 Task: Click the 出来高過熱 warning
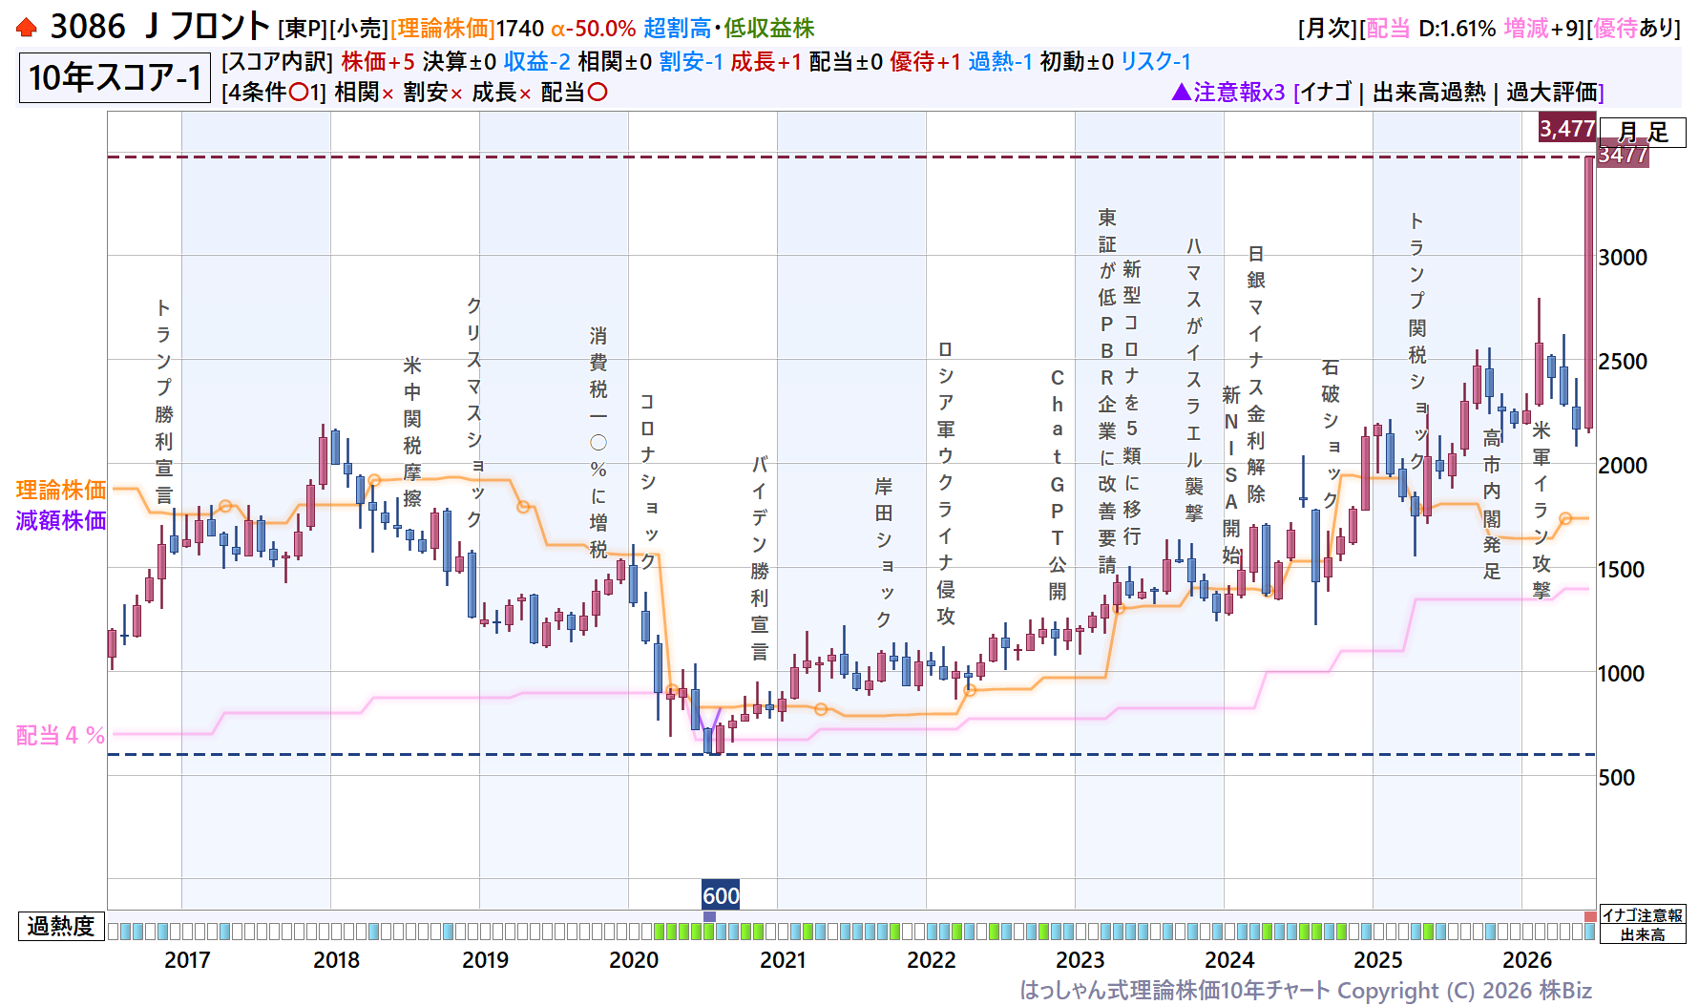1429,93
